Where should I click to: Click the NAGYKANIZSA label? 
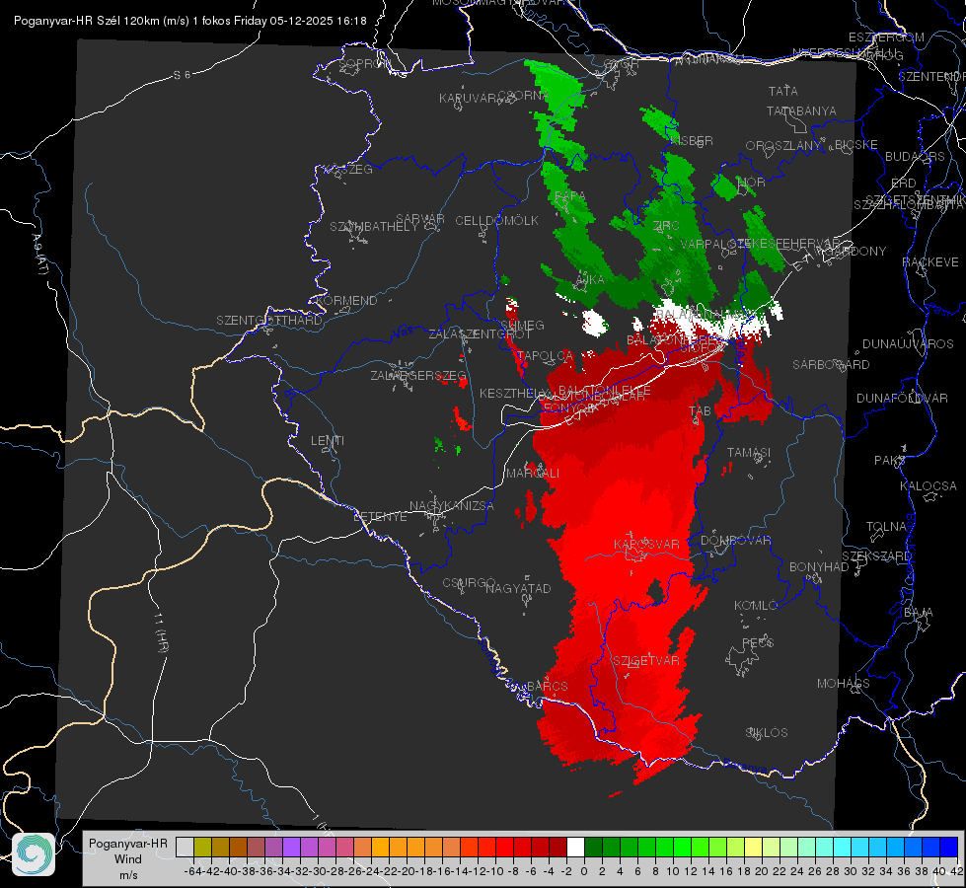452,506
